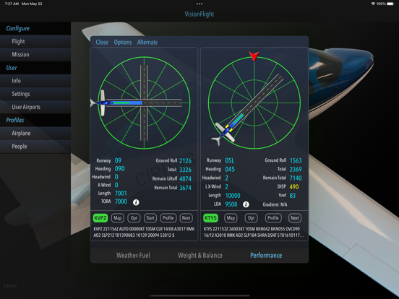
Task: Open User Airports in the sidebar
Action: (35, 107)
